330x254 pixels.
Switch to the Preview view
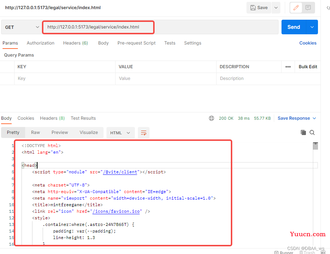[x=60, y=132]
